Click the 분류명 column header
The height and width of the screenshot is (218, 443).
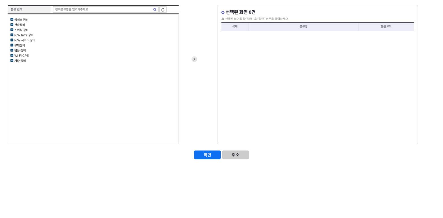(x=304, y=27)
